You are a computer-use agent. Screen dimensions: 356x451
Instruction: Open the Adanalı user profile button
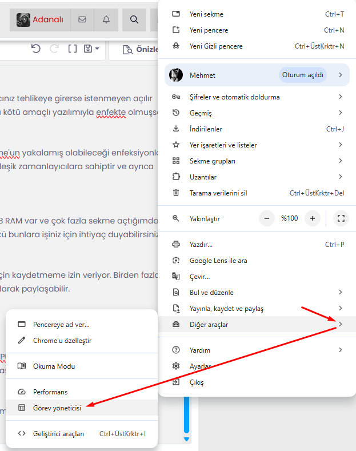(x=40, y=19)
